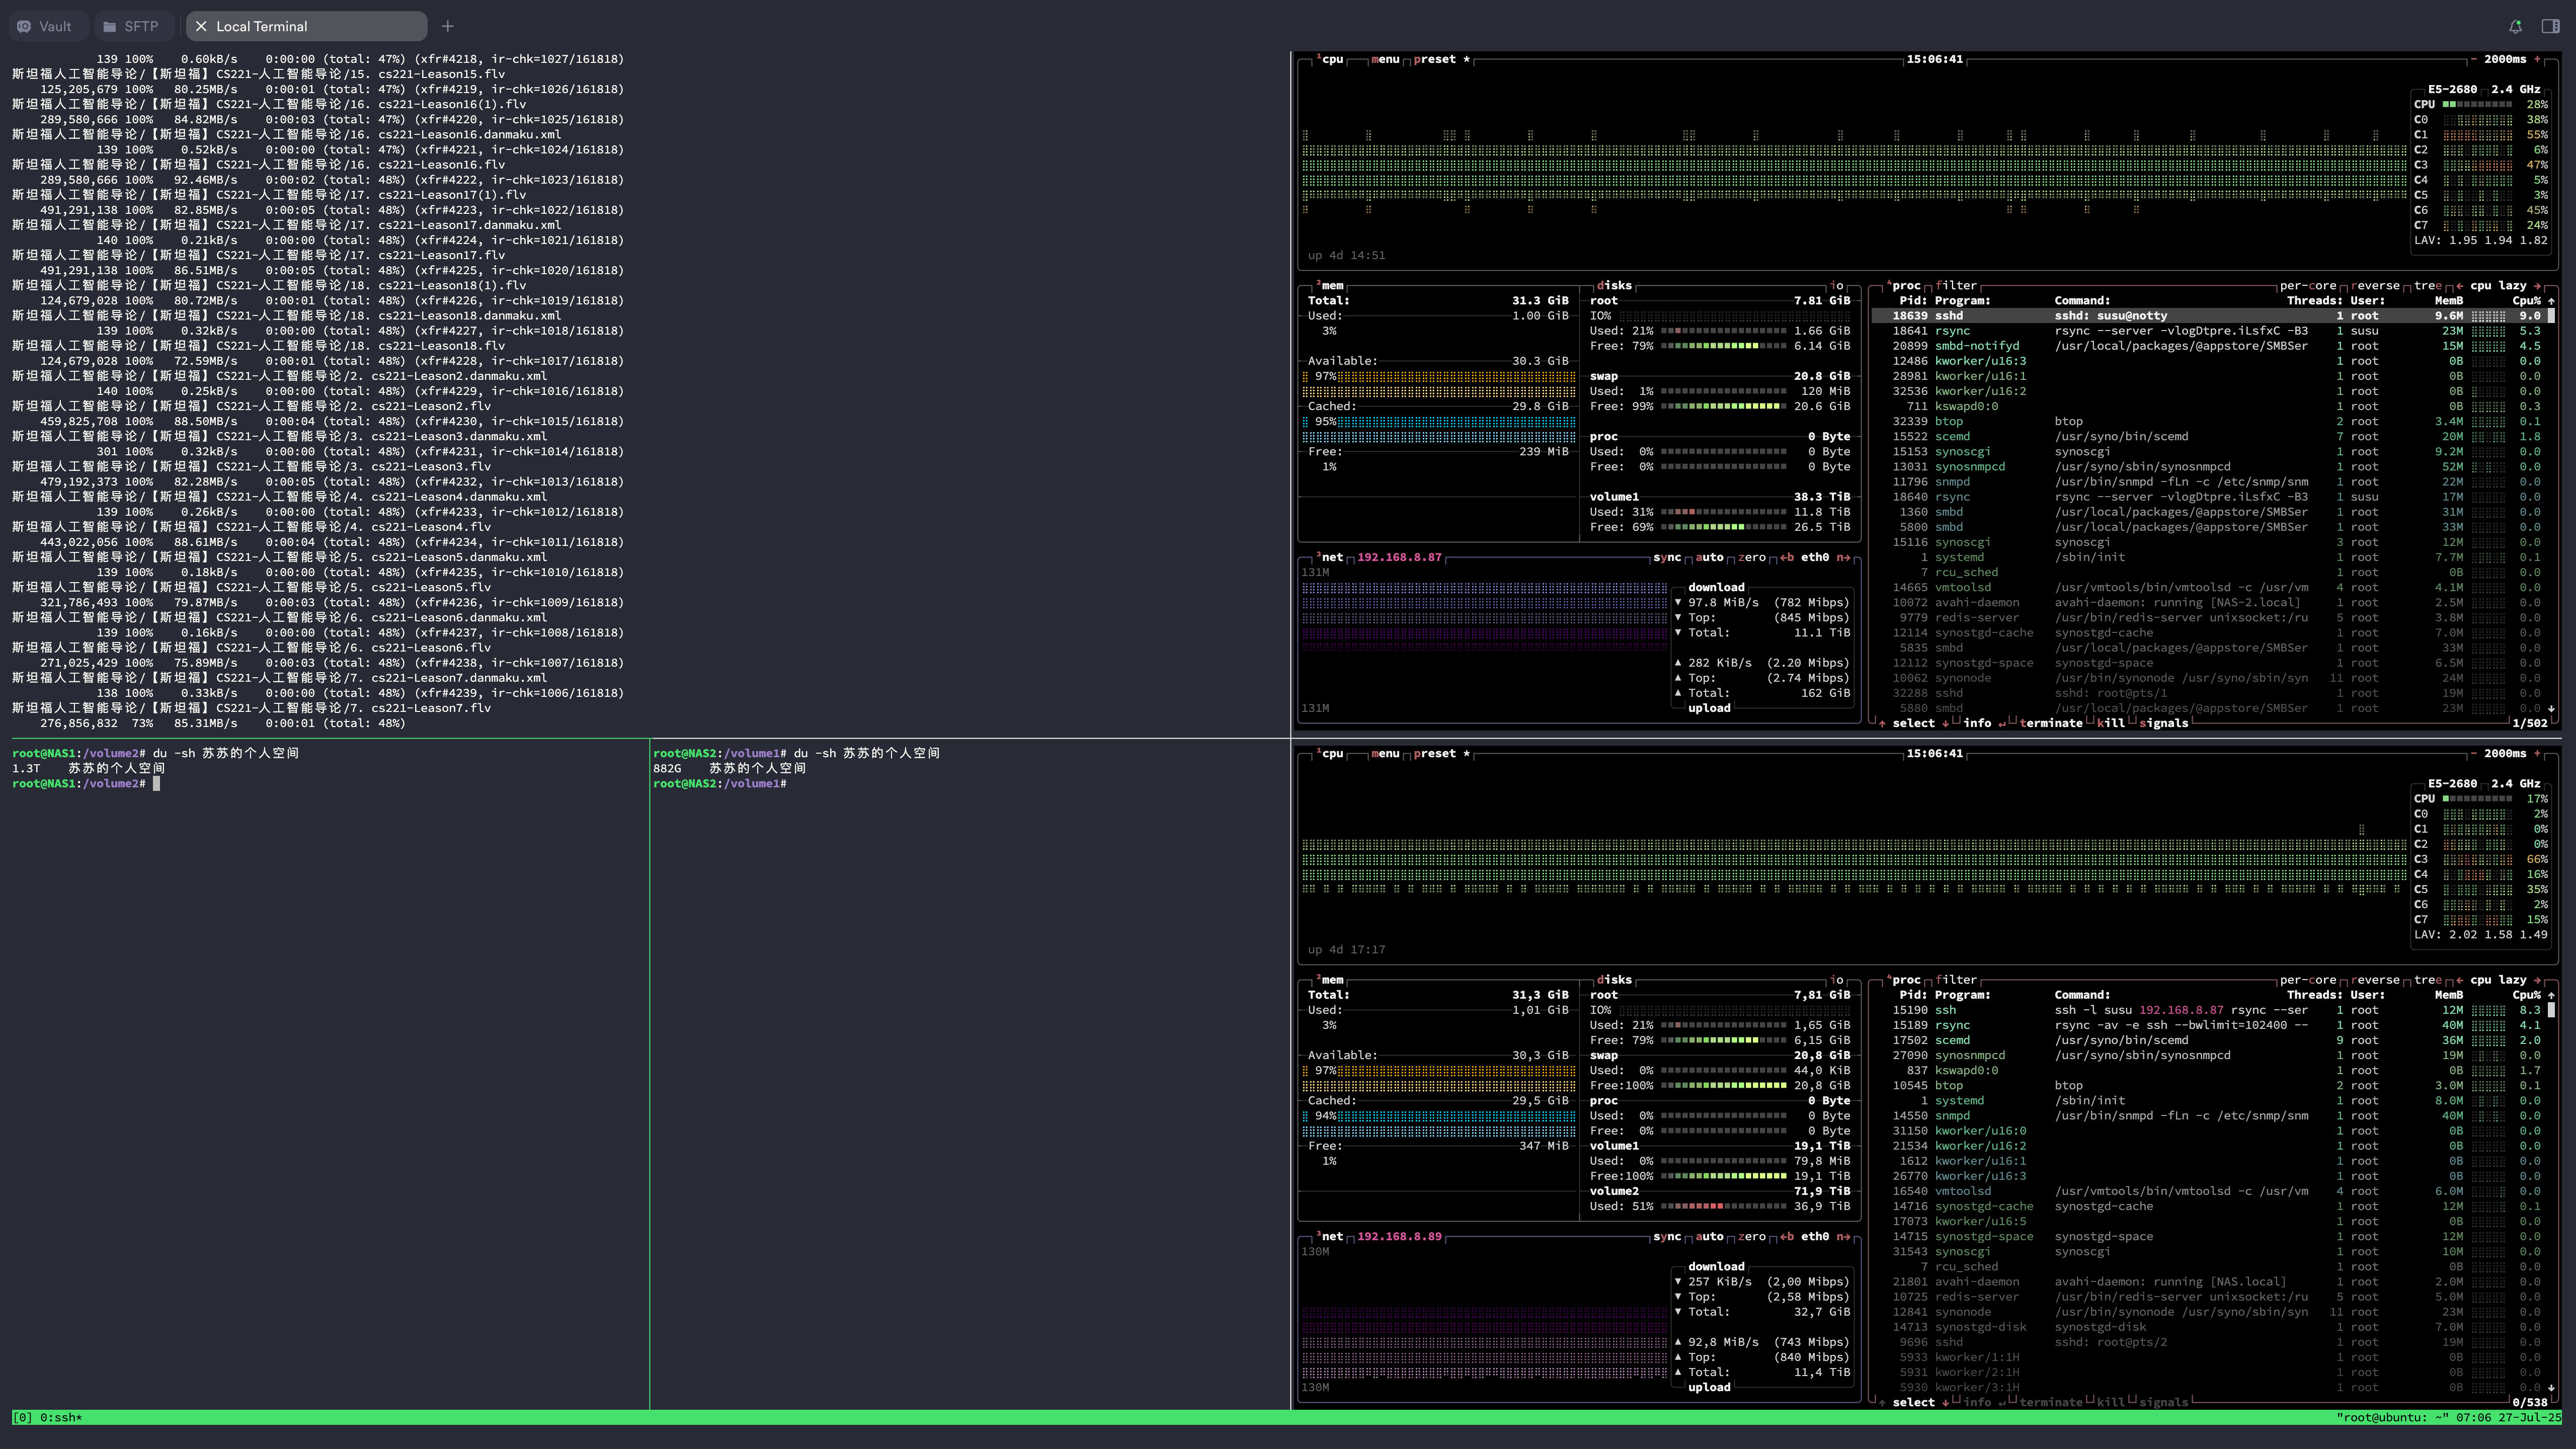Viewport: 2576px width, 1449px height.
Task: Select previous process arrow in upper btop
Action: pyautogui.click(x=1882, y=723)
